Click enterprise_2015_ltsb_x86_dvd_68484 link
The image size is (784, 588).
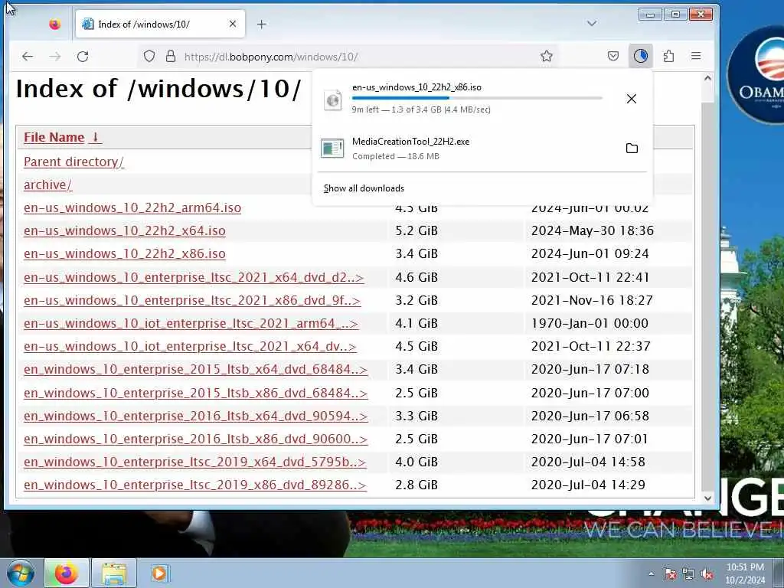pyautogui.click(x=195, y=393)
